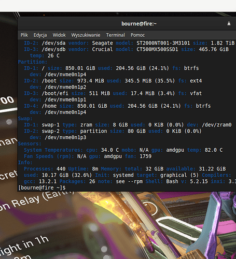Click the 5.2.15 shell version

(199, 181)
